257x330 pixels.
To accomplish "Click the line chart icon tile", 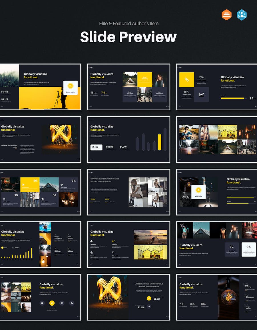I will click(x=202, y=94).
